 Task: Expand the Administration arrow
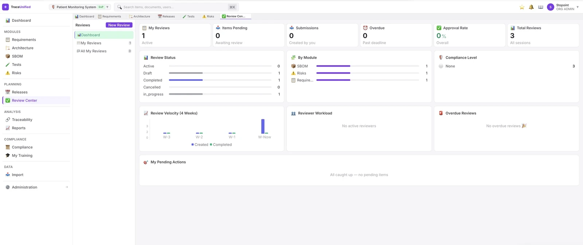(x=67, y=187)
